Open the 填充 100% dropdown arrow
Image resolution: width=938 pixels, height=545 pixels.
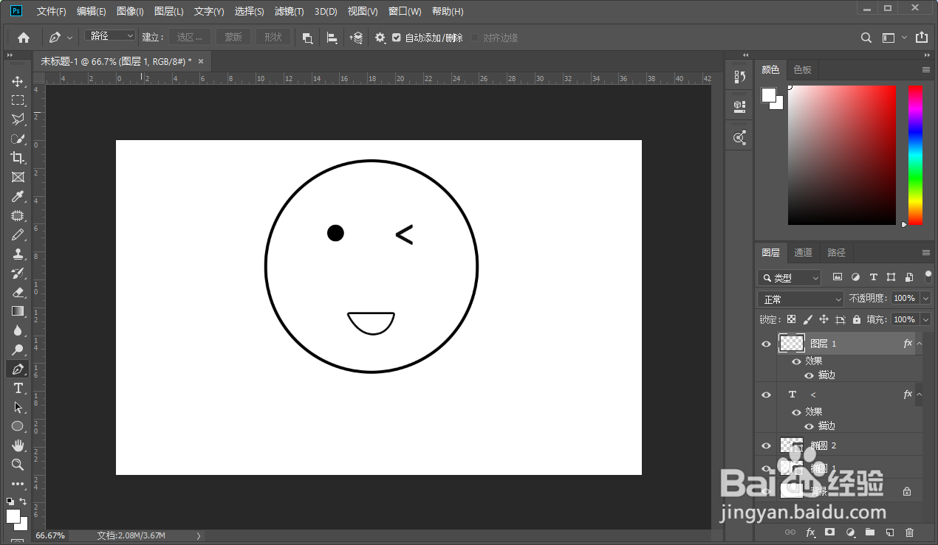pos(925,319)
